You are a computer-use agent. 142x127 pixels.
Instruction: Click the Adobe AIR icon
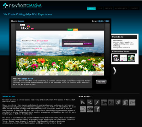[90, 102]
